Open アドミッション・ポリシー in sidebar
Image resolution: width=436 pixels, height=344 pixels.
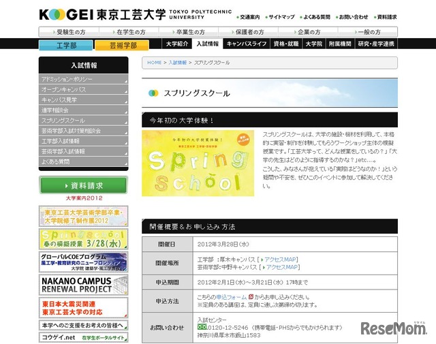click(83, 79)
